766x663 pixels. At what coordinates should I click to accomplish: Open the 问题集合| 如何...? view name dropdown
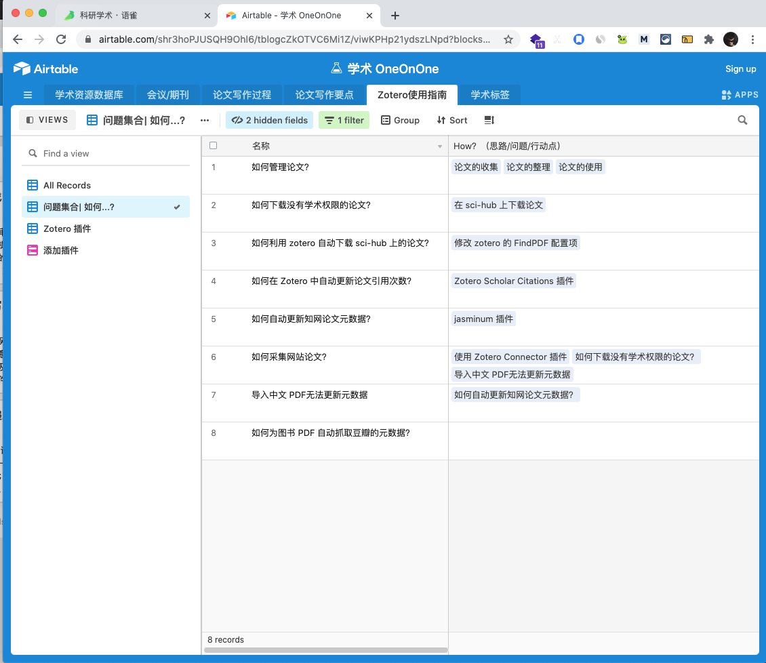pos(144,120)
